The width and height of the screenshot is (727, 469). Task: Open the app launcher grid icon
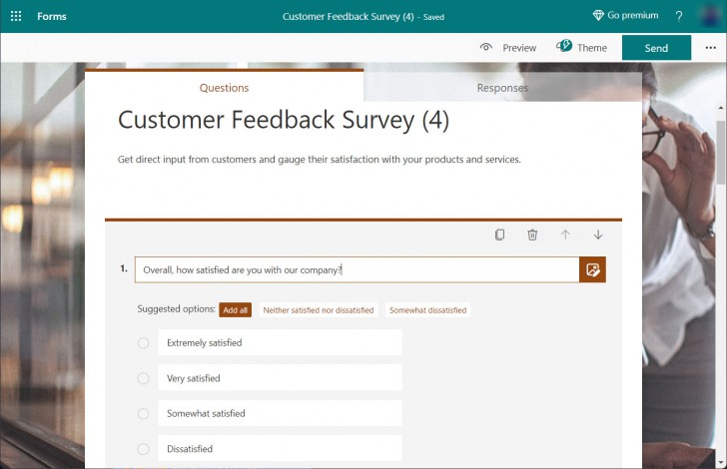tap(16, 16)
